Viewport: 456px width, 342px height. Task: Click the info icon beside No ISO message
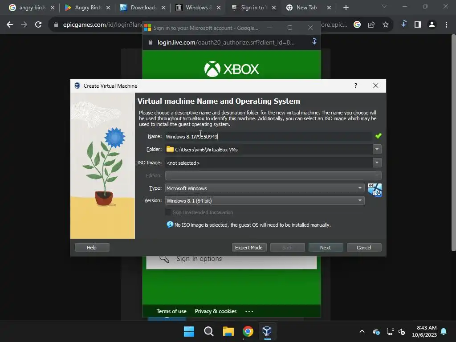click(x=170, y=224)
